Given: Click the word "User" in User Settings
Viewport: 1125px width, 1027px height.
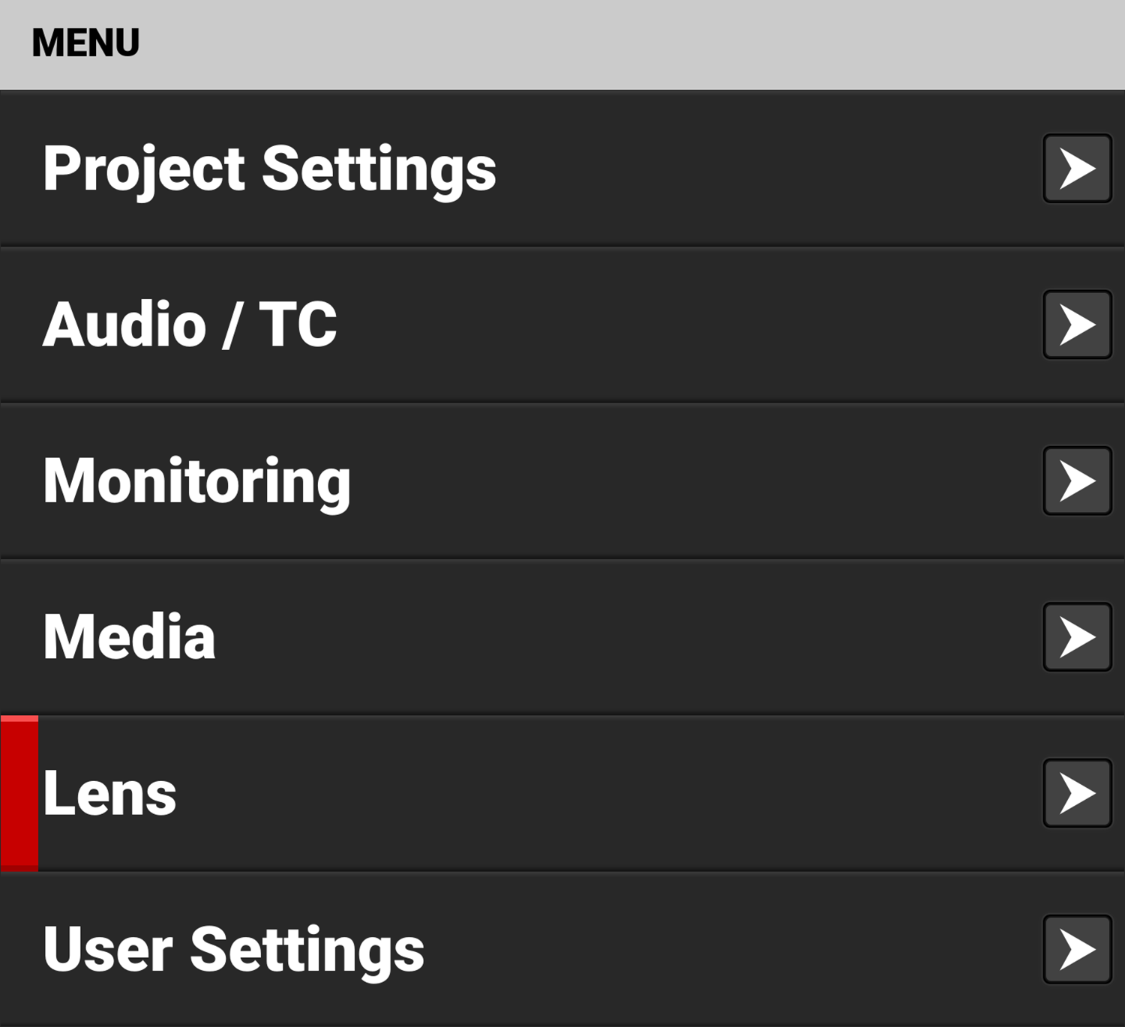Looking at the screenshot, I should coord(108,950).
